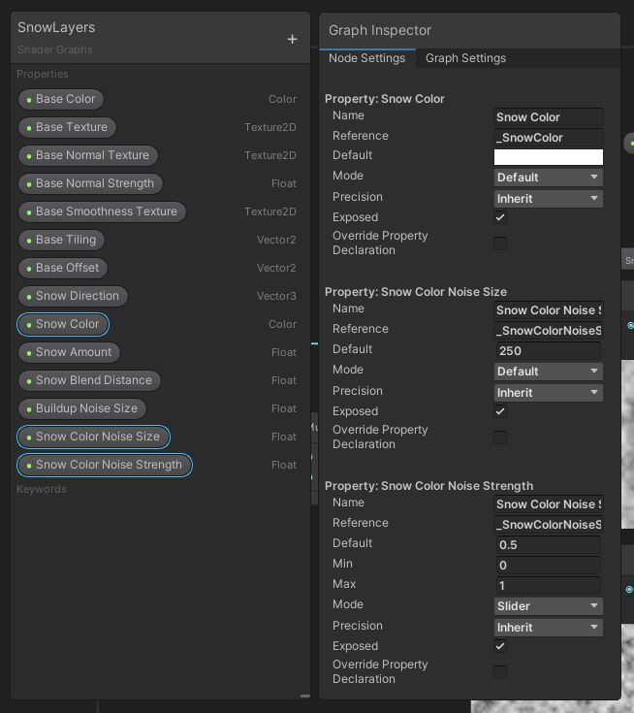The image size is (634, 713).
Task: Open Precision dropdown for Snow Color Noise Size
Action: click(548, 393)
